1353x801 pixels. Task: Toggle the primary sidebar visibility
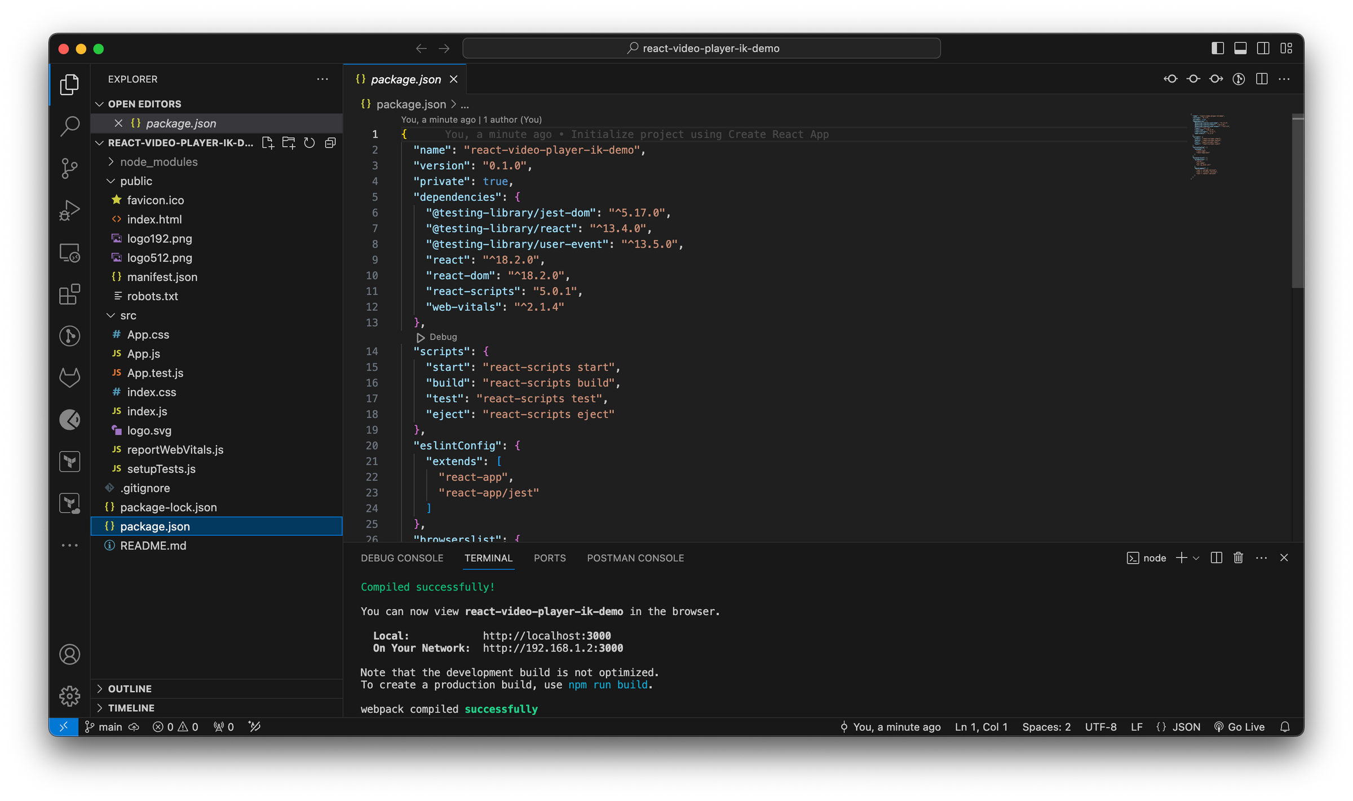(1218, 49)
